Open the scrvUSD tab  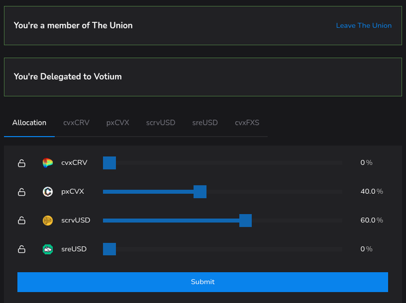pos(161,123)
